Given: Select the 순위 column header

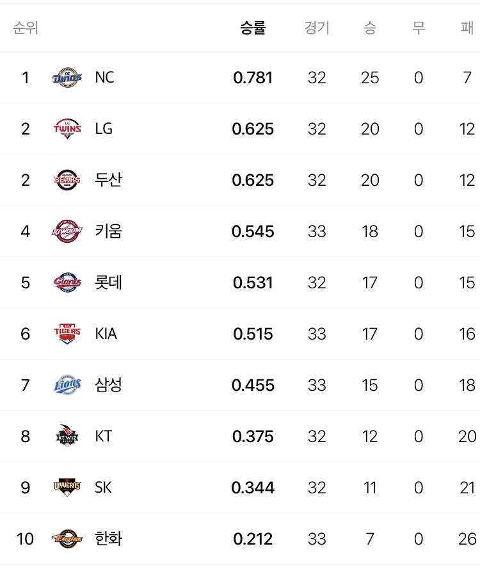Looking at the screenshot, I should click(x=26, y=28).
